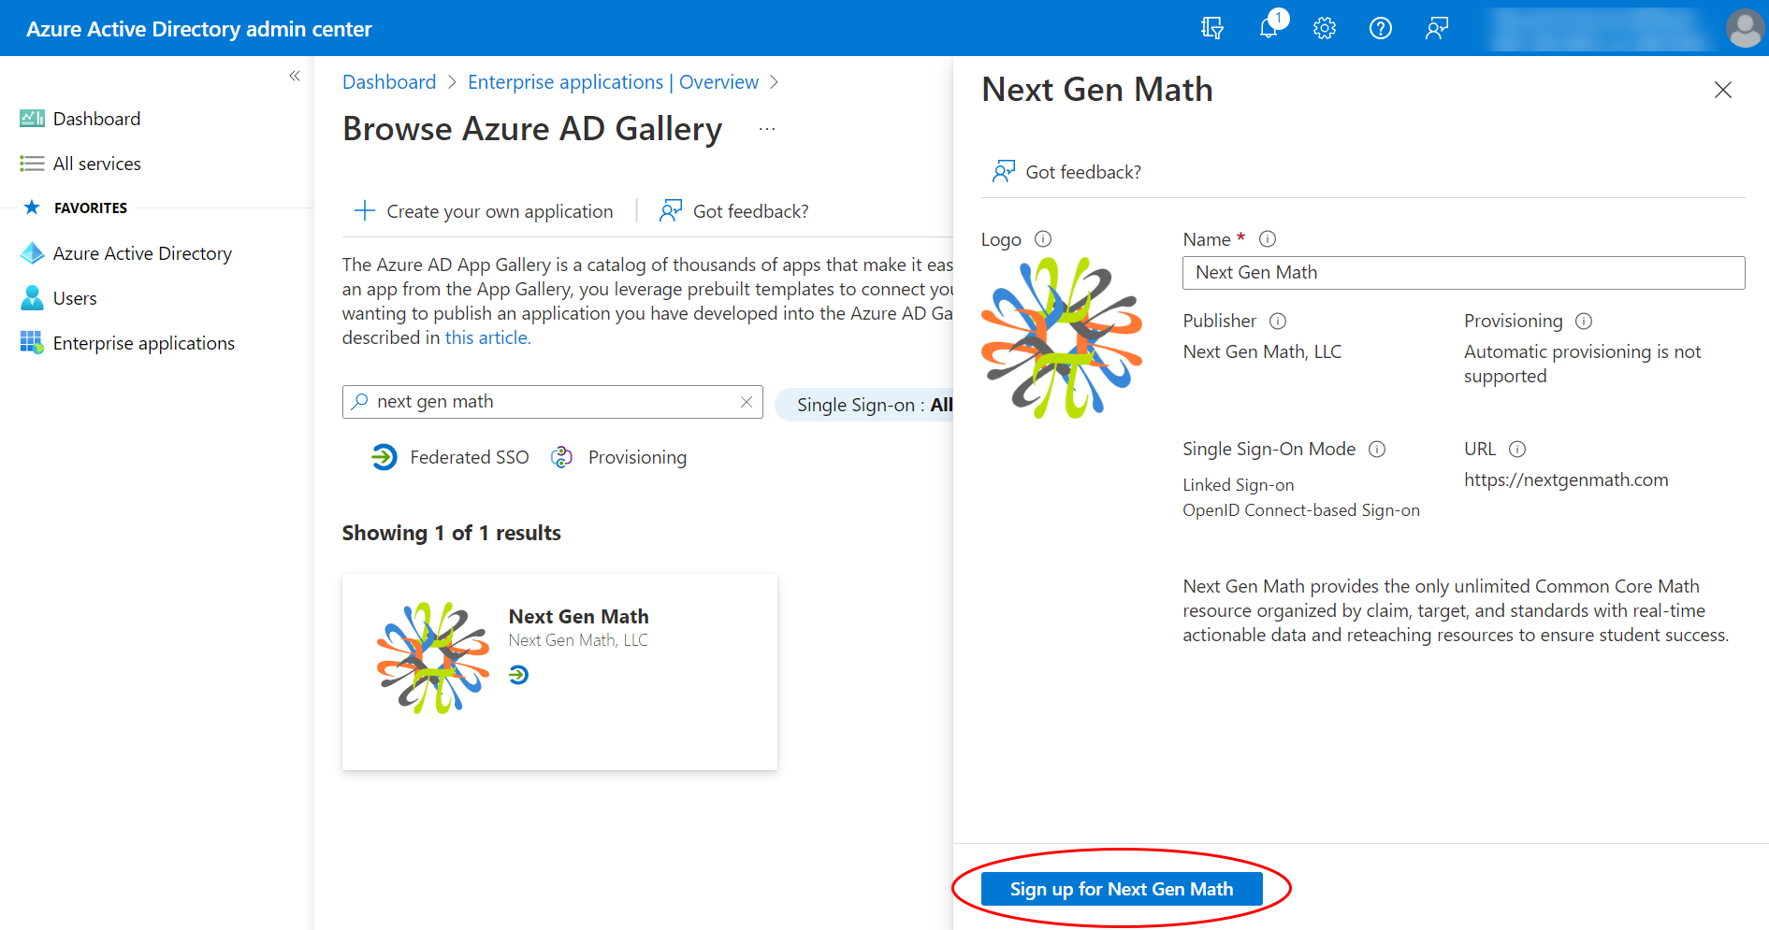This screenshot has width=1769, height=930.
Task: Open Users in the sidebar
Action: coord(75,298)
